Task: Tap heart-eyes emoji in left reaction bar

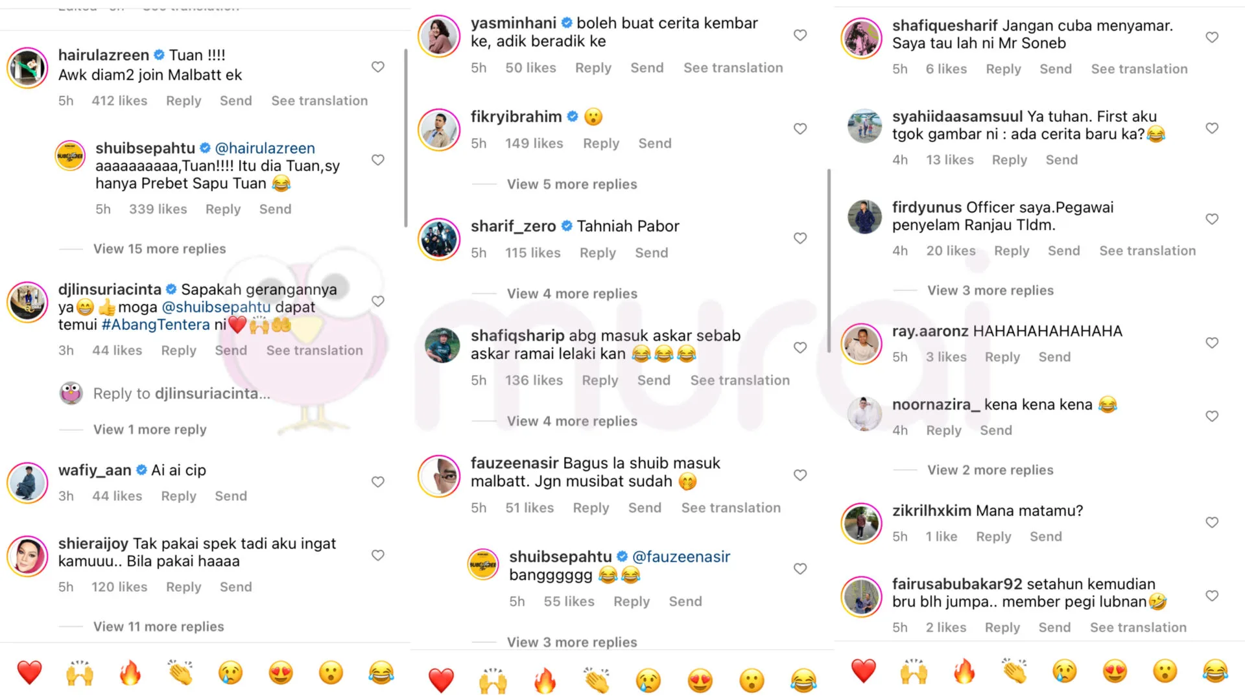Action: point(281,673)
